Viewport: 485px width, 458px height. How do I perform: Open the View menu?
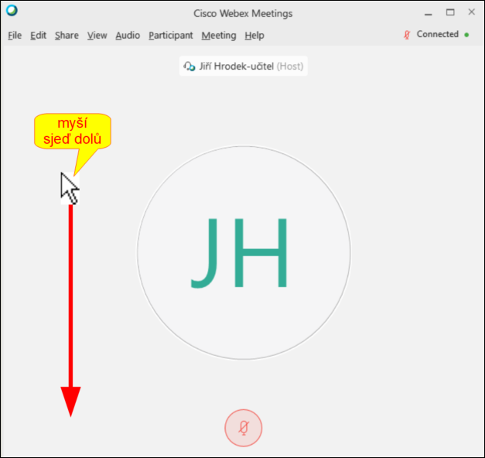[x=97, y=36]
